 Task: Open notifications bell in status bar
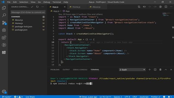170,97
